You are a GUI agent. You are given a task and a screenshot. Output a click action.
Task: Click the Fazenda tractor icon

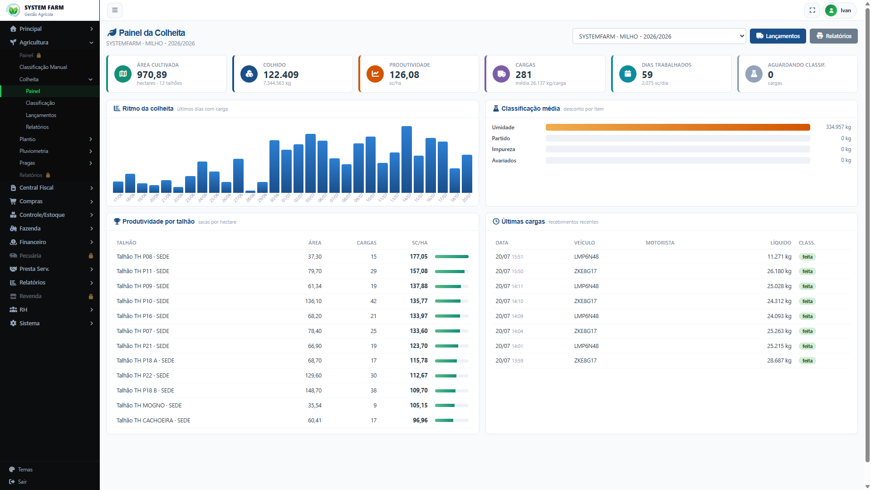13,229
